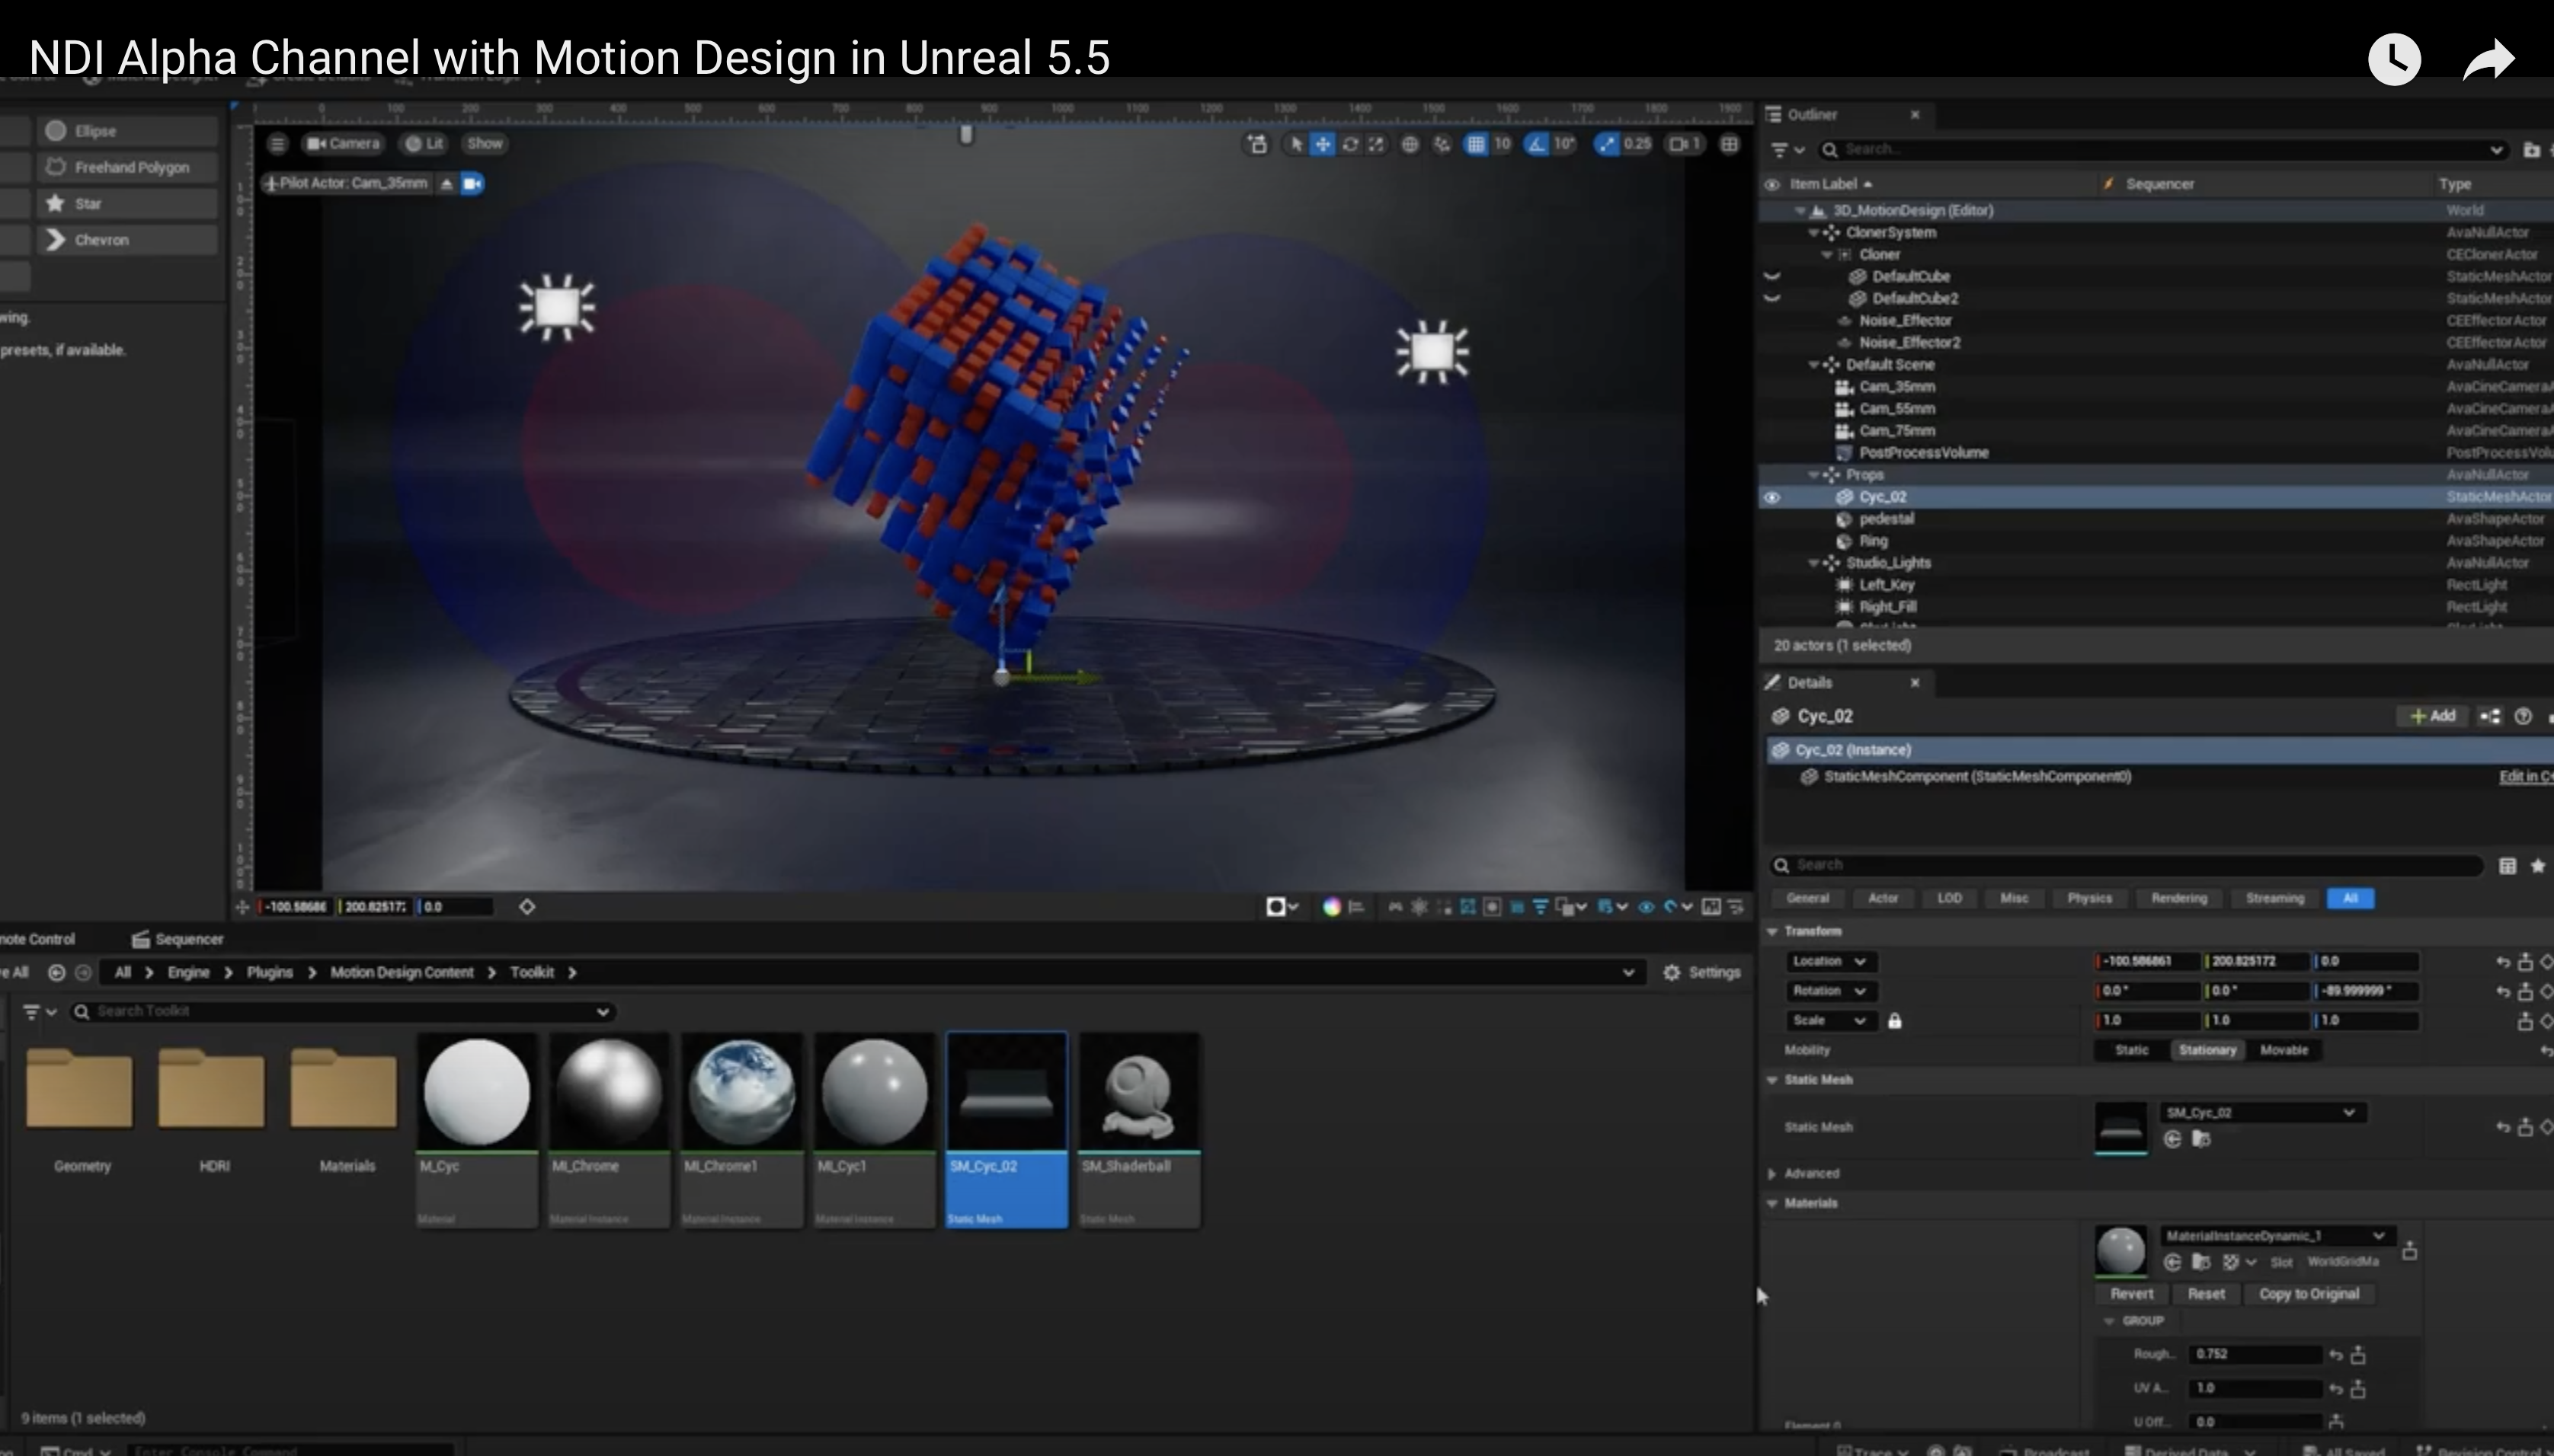Hide the Cyc_02 actor with its eye toggle
The width and height of the screenshot is (2554, 1456).
coord(1771,497)
